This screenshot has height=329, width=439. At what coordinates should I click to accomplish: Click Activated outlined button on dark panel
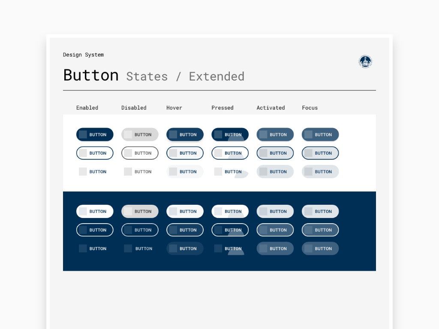275,230
